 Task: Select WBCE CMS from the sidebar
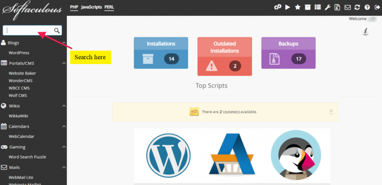19,88
